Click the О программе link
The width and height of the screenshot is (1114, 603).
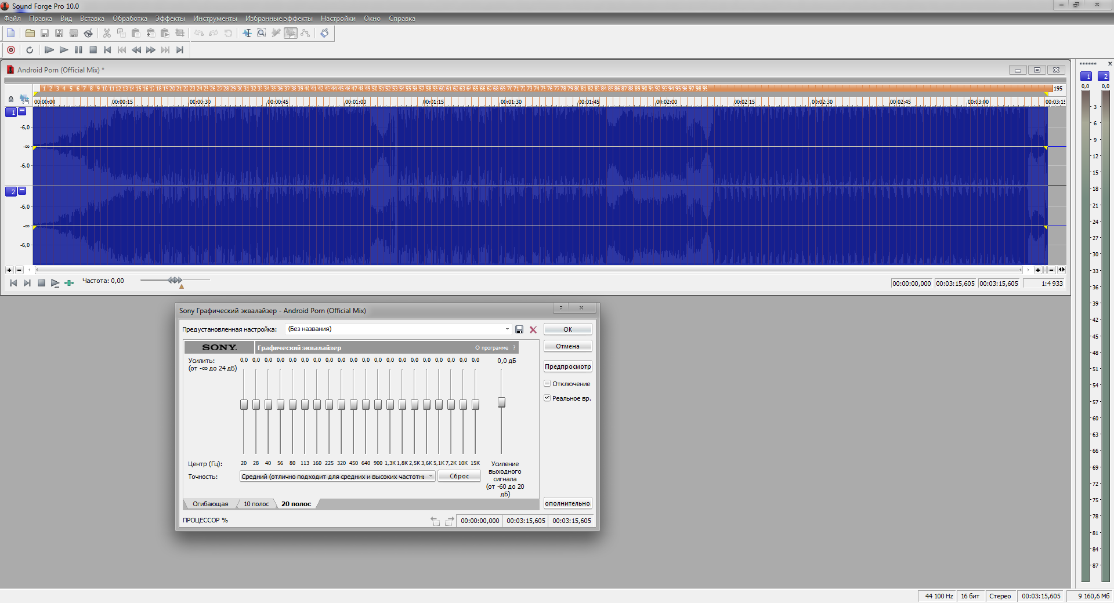tap(491, 348)
